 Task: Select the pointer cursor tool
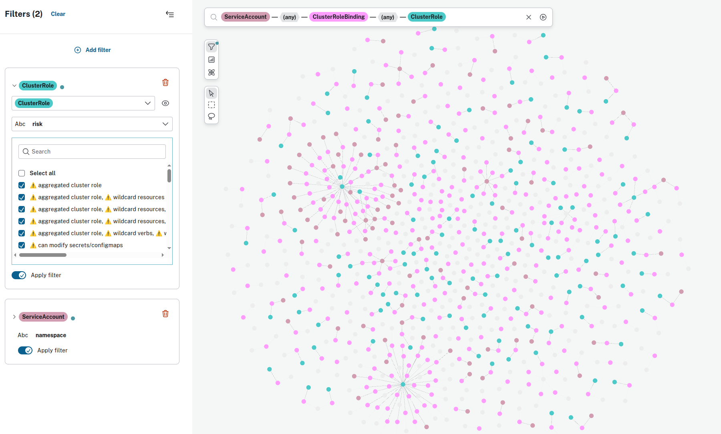211,94
